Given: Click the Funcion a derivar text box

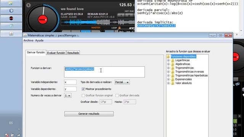Looking at the screenshot, I should click(104, 72).
